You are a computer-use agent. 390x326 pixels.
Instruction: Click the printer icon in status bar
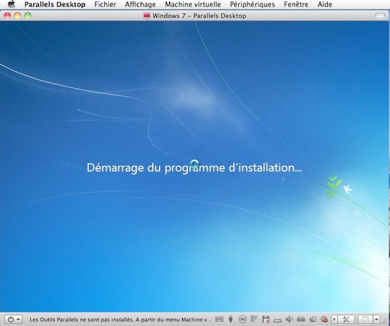pos(278,319)
